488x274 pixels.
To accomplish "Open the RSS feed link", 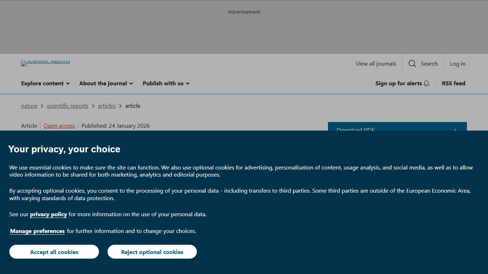I will click(x=453, y=83).
